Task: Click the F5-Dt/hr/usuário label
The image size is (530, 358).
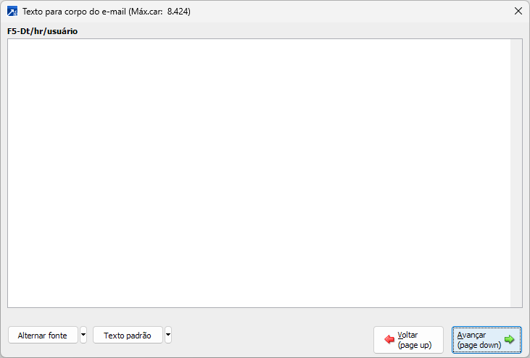Action: coord(42,31)
